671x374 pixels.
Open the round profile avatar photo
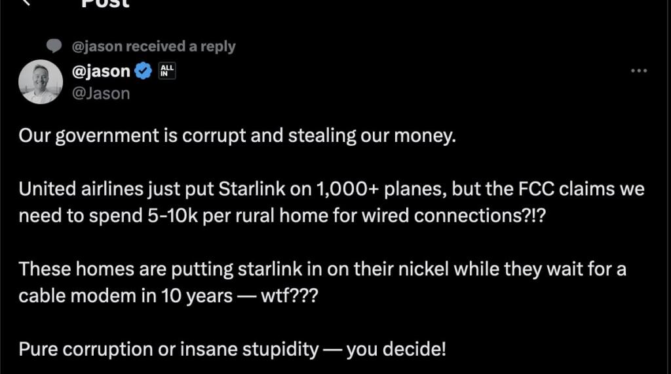41,82
